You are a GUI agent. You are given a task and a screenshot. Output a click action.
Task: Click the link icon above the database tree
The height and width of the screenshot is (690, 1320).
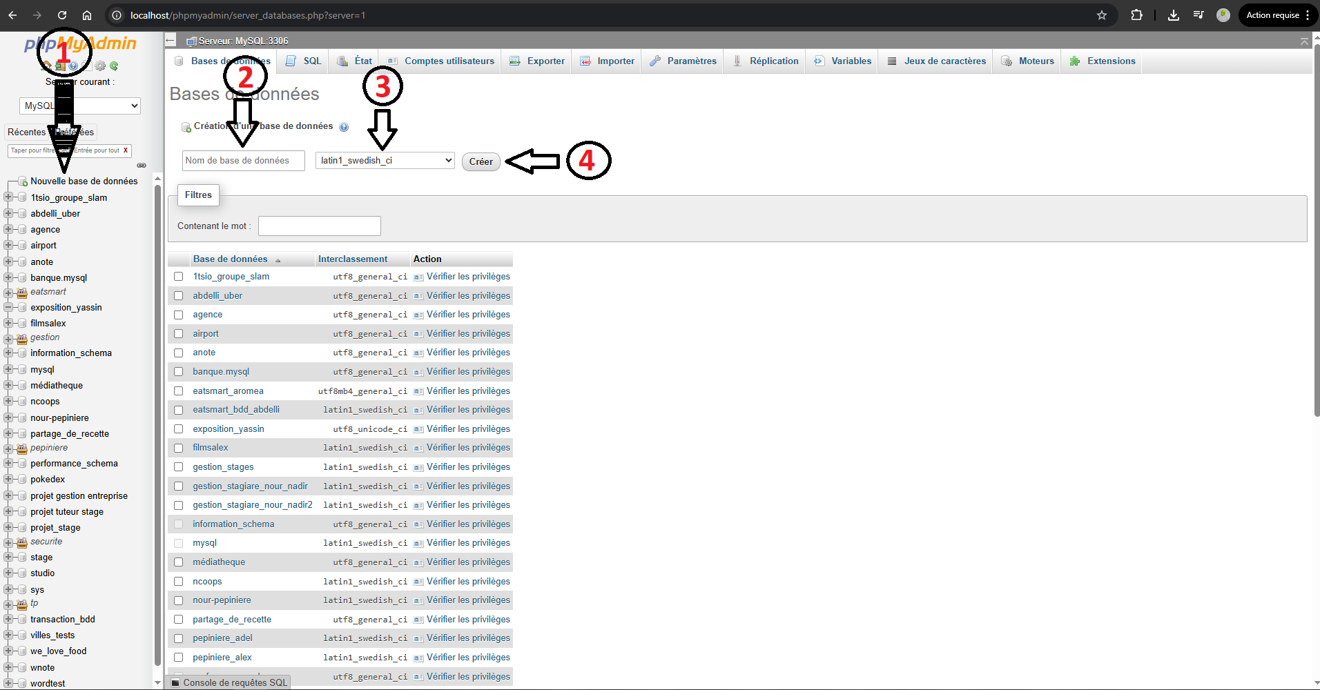coord(142,165)
